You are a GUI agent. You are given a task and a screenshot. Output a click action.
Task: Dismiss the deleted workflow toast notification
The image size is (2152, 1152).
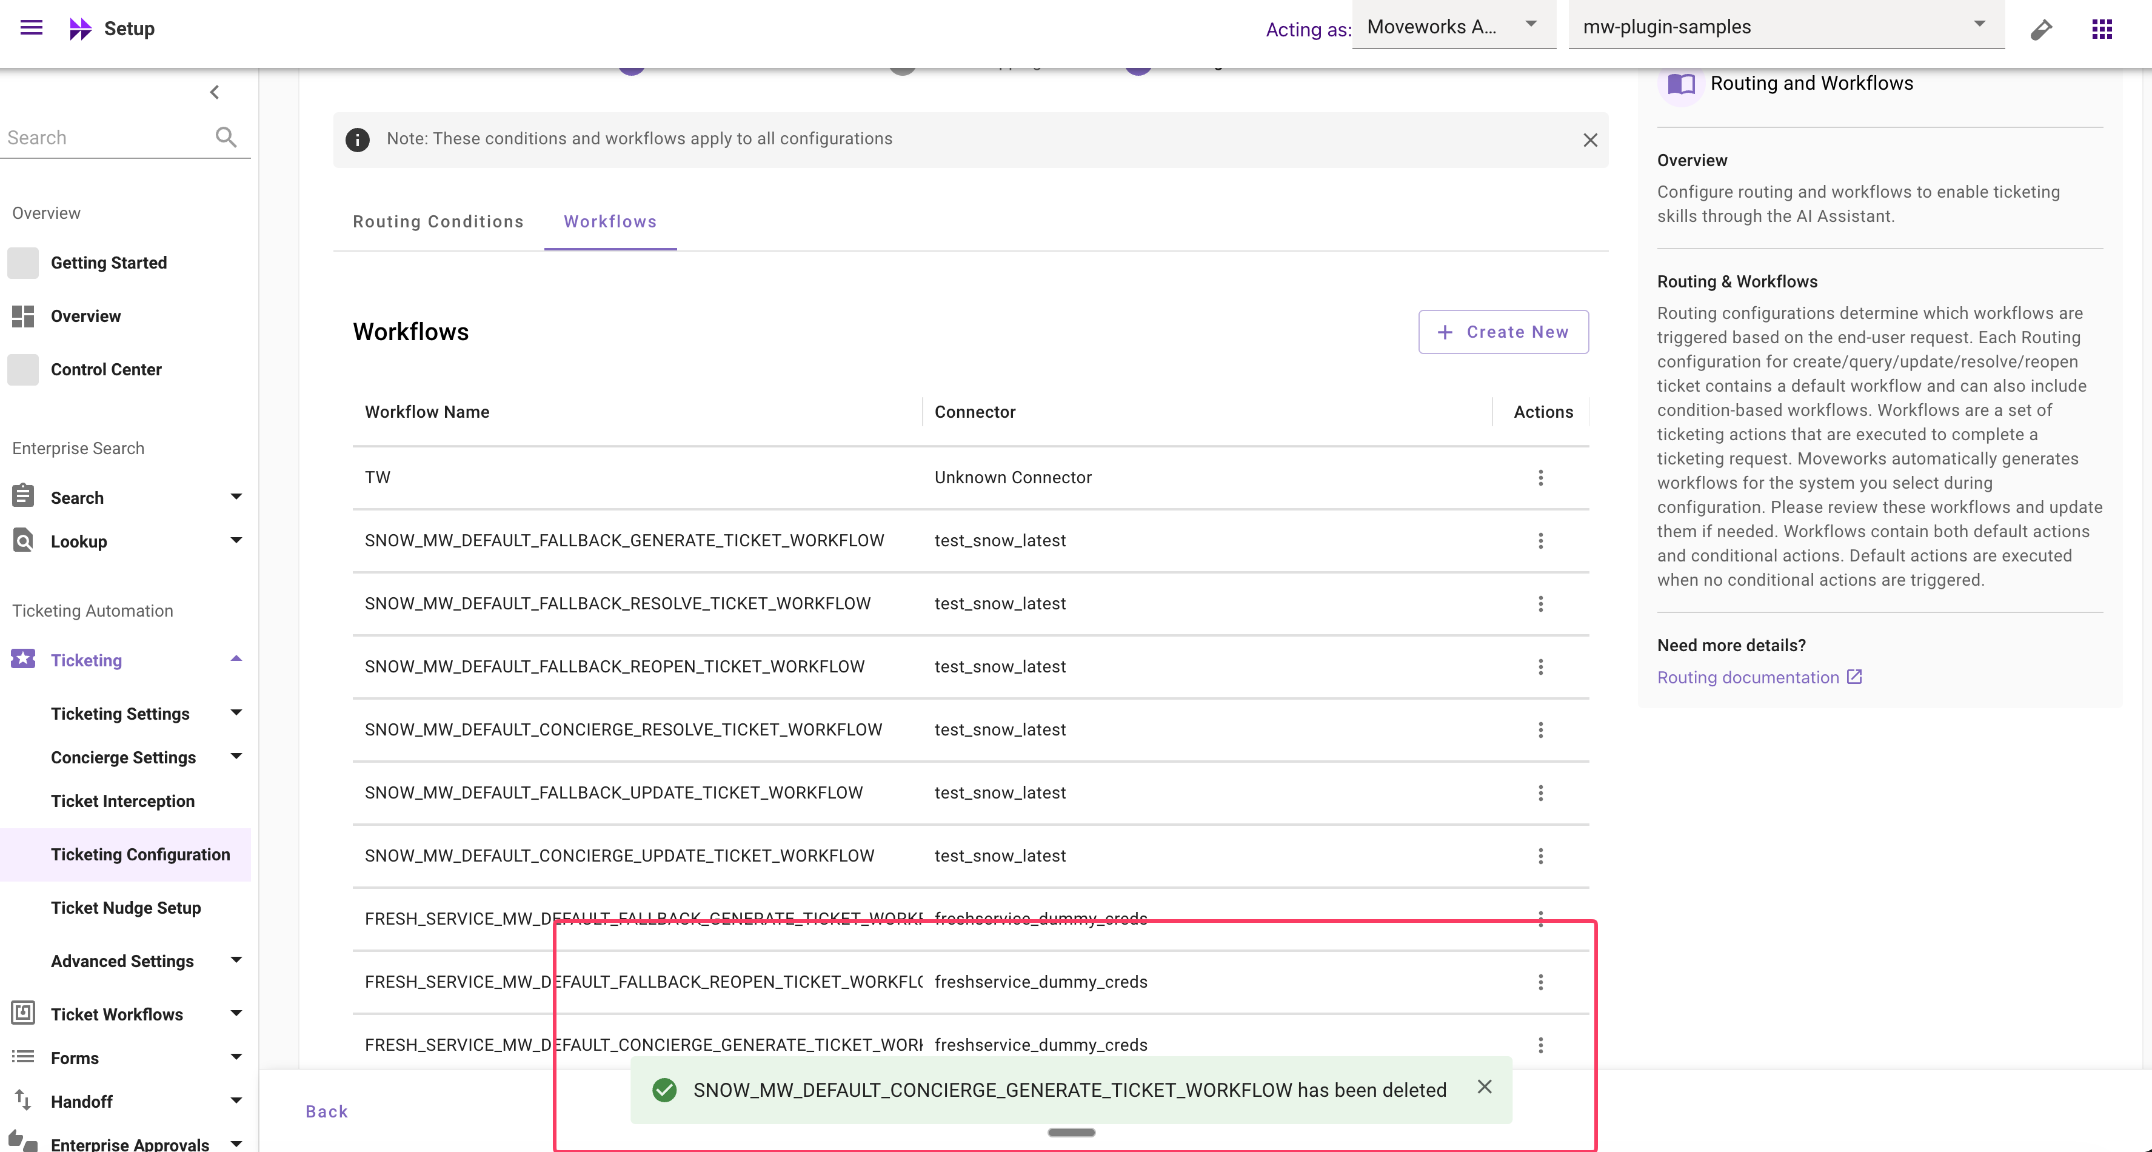[x=1484, y=1087]
